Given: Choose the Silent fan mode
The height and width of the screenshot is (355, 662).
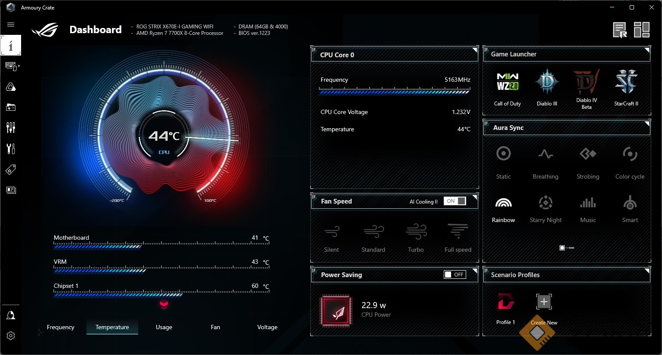Looking at the screenshot, I should click(331, 238).
